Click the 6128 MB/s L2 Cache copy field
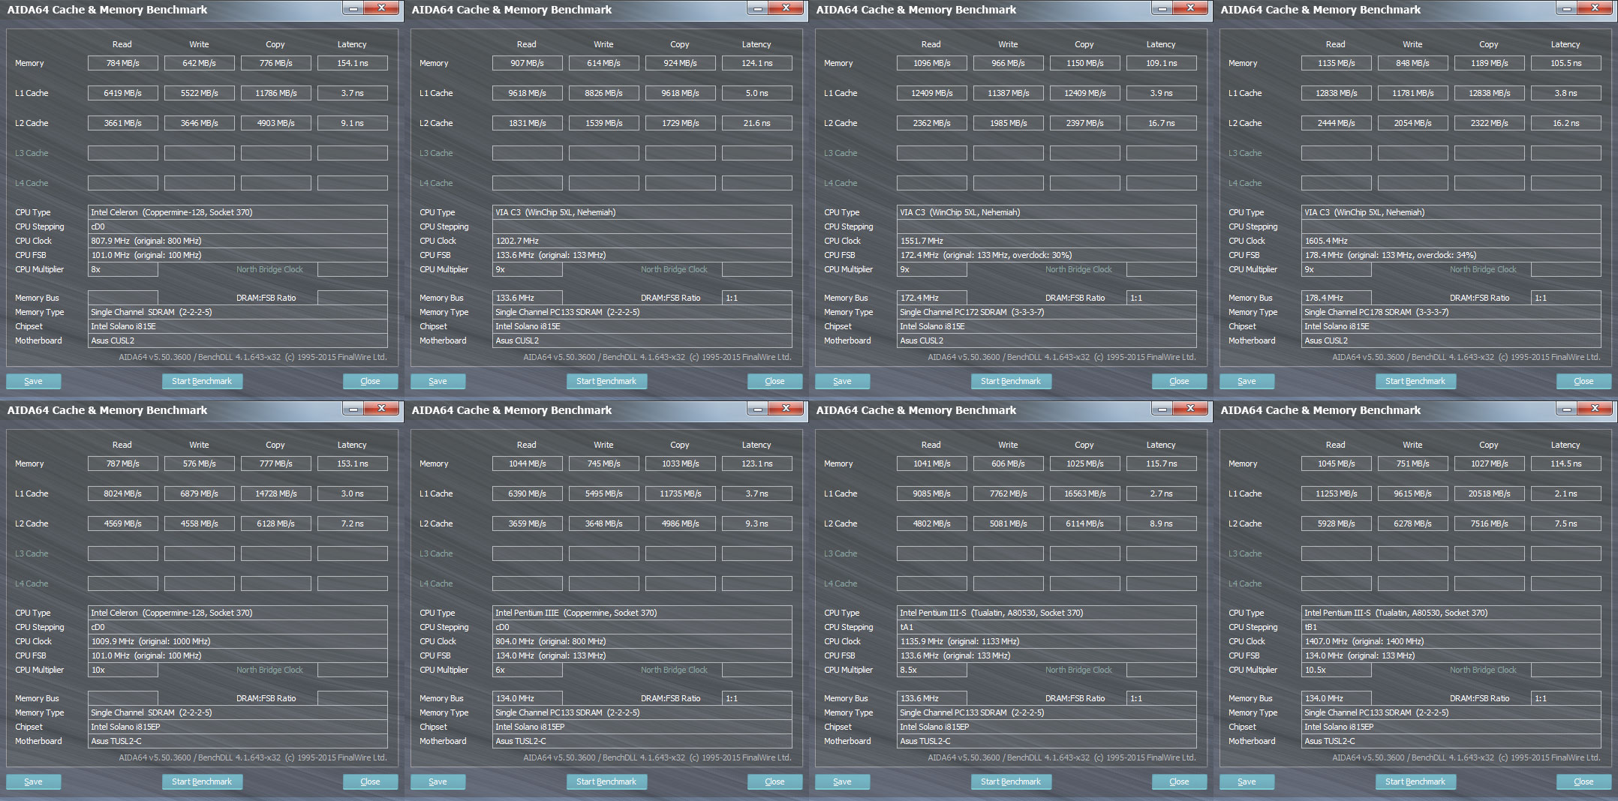The image size is (1618, 801). 275,523
